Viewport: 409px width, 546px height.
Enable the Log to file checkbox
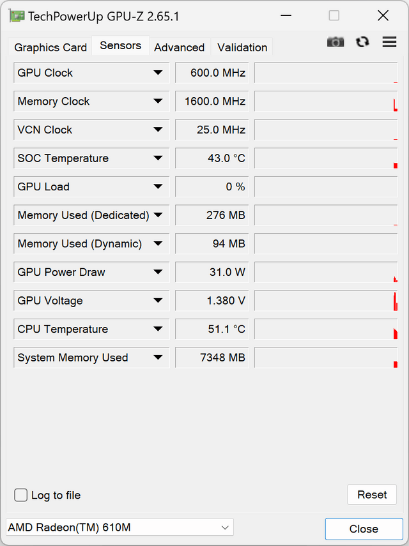(x=21, y=495)
